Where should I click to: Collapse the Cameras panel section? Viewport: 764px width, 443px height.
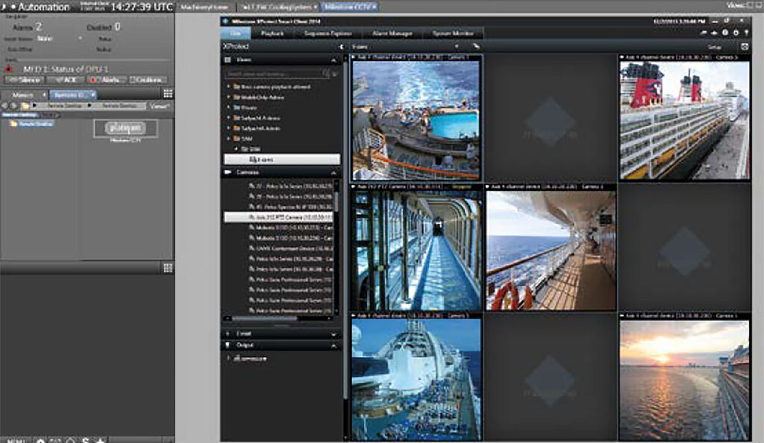(x=334, y=172)
